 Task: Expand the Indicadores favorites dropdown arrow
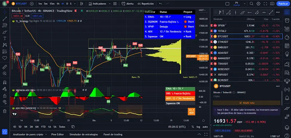[109, 4]
